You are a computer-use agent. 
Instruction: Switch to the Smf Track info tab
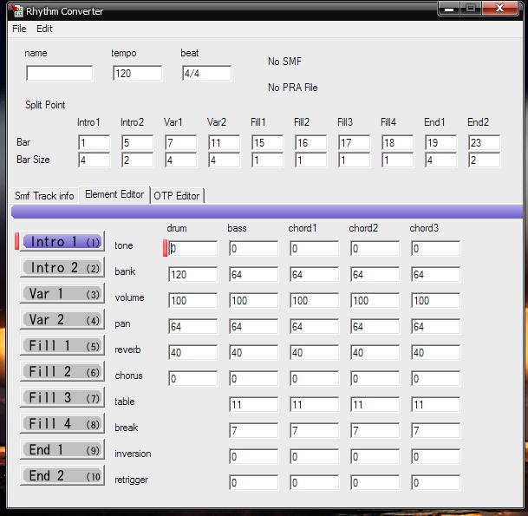tap(44, 196)
